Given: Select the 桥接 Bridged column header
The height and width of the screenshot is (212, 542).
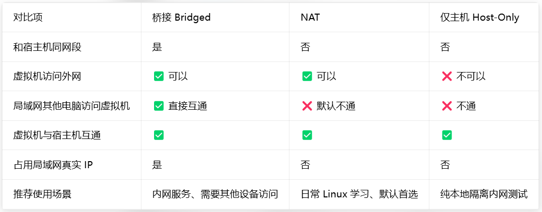Looking at the screenshot, I should (x=181, y=17).
